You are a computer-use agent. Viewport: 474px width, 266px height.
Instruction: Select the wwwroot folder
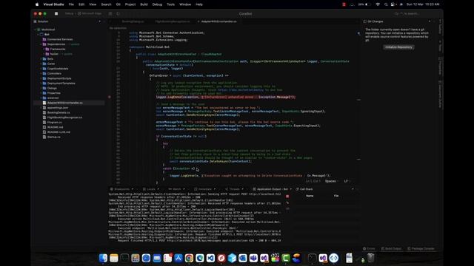[x=53, y=98]
